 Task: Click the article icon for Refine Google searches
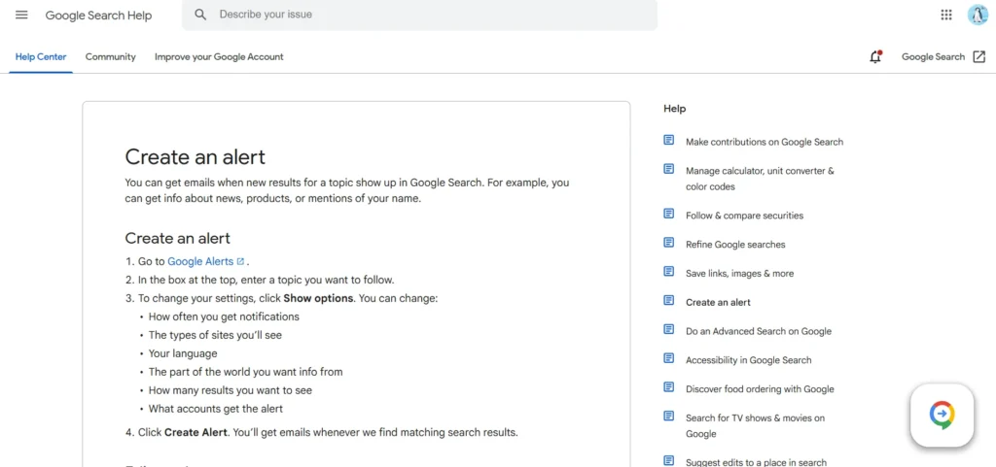(x=669, y=243)
